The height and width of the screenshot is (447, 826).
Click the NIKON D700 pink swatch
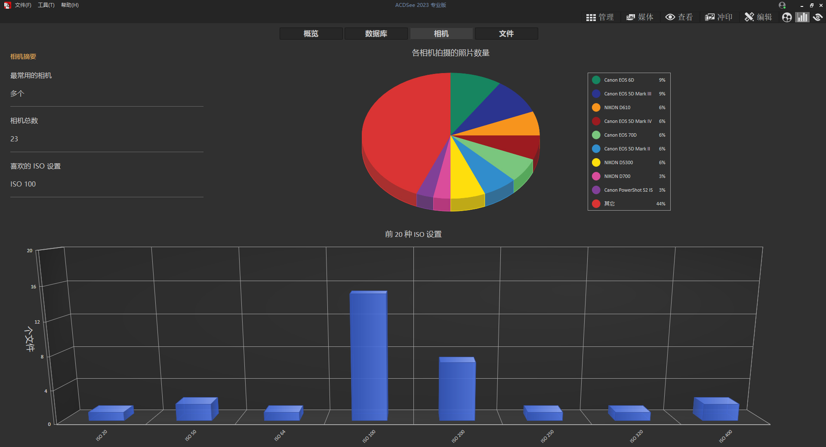[596, 176]
